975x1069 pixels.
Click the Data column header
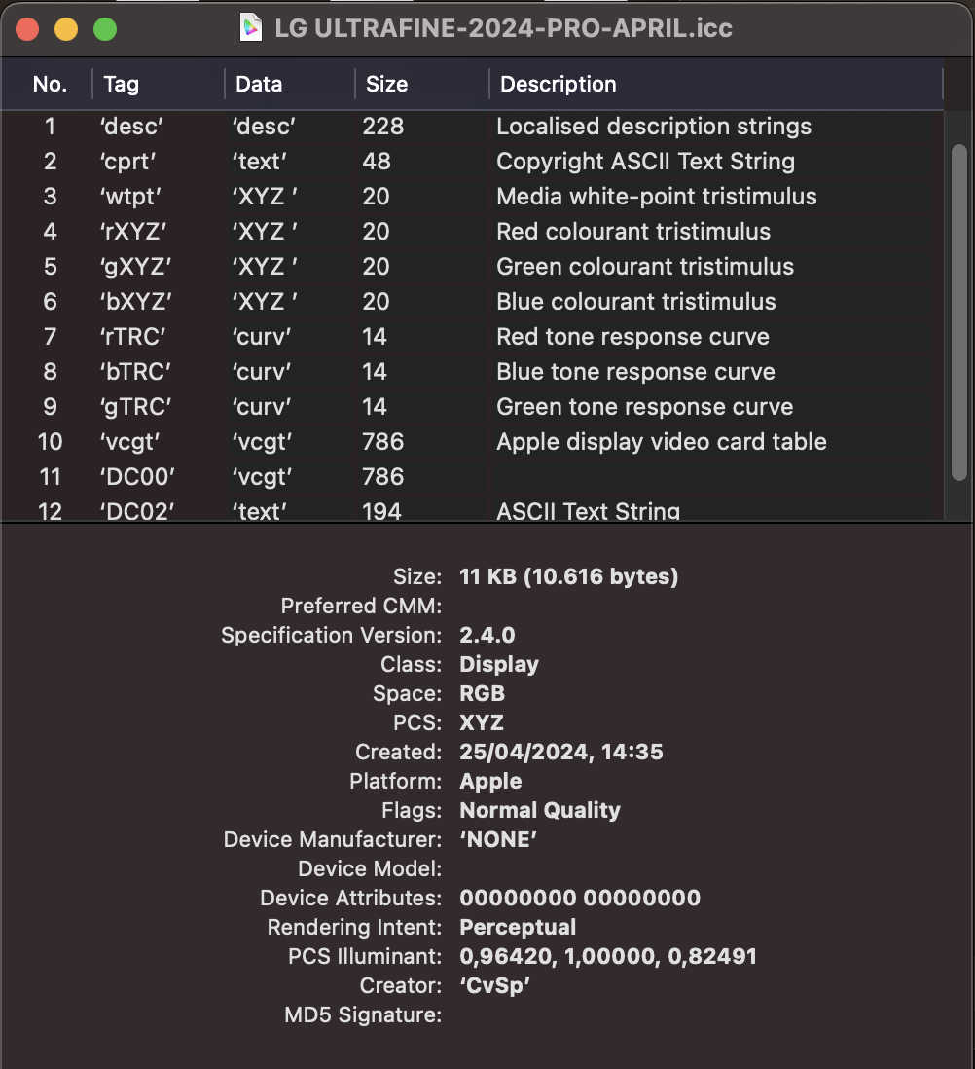click(259, 85)
